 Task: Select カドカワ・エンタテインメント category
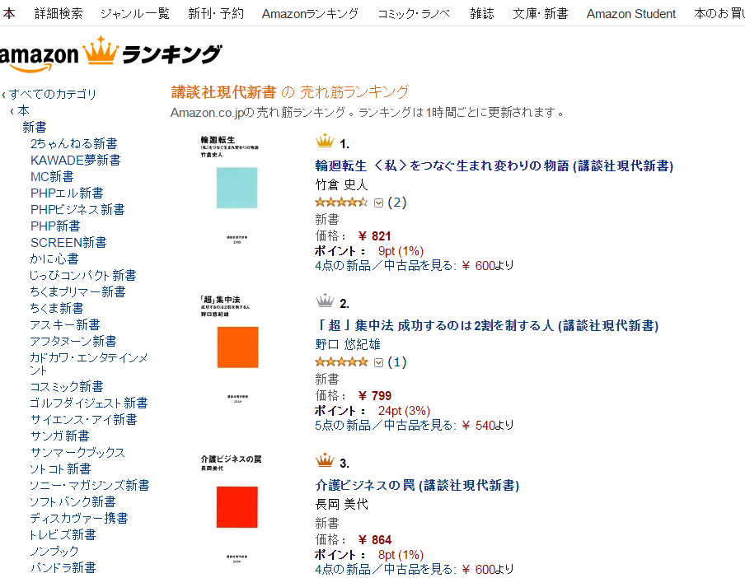click(89, 364)
